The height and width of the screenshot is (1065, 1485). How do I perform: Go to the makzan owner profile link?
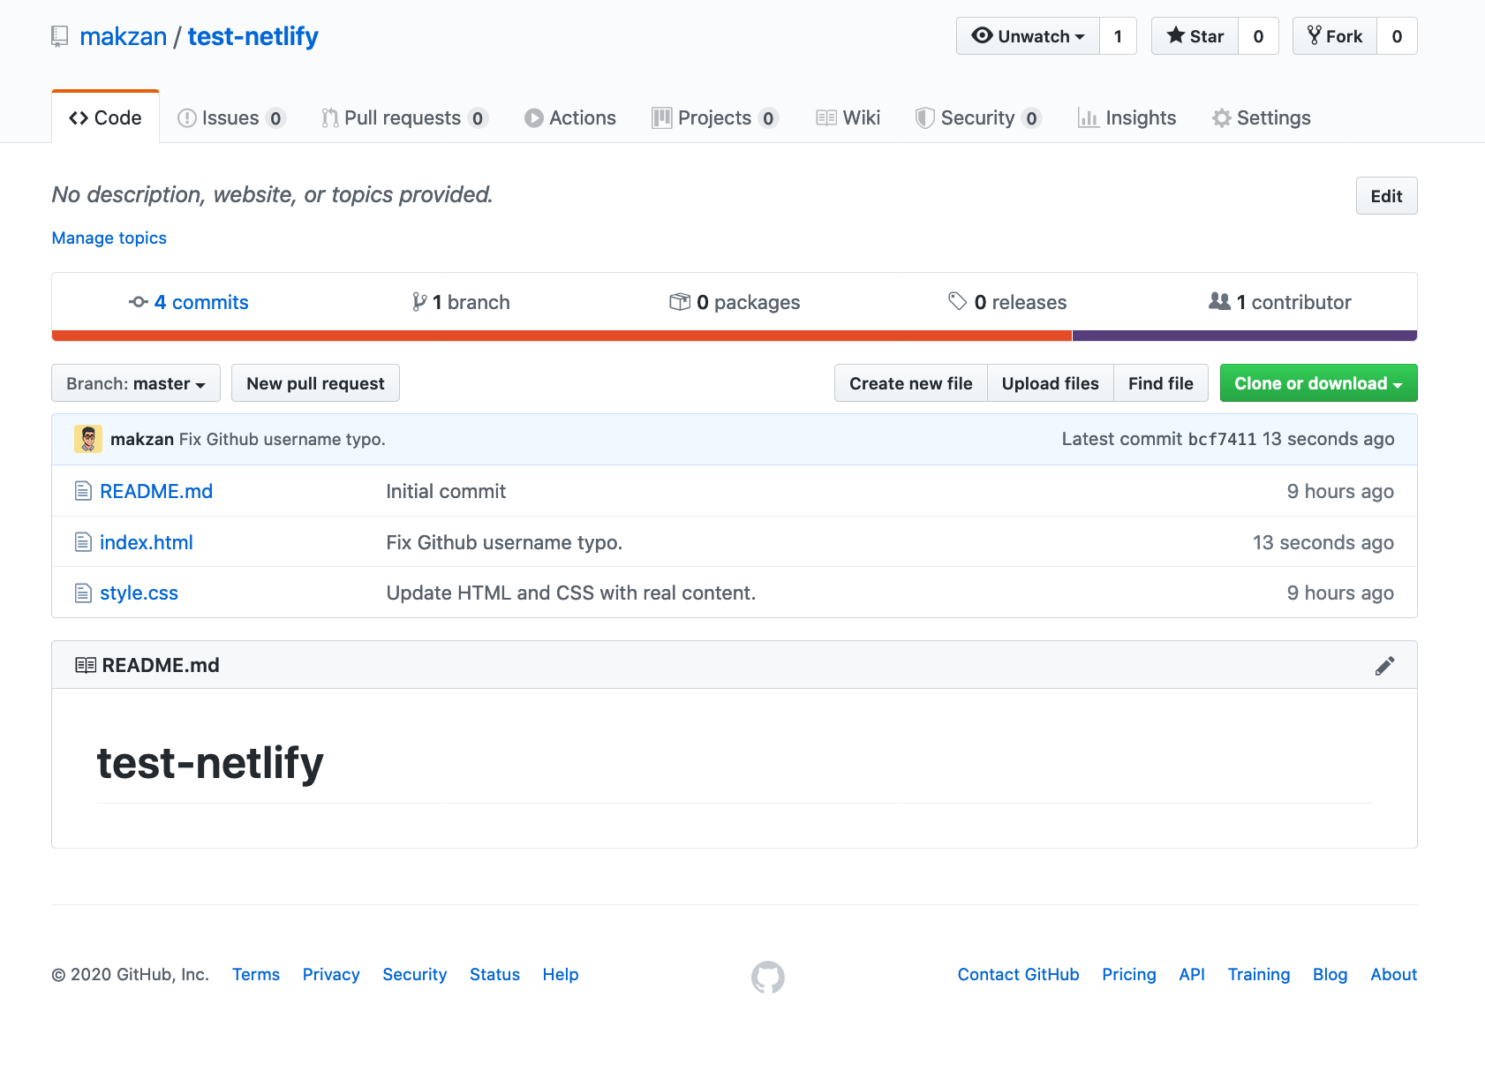[124, 36]
